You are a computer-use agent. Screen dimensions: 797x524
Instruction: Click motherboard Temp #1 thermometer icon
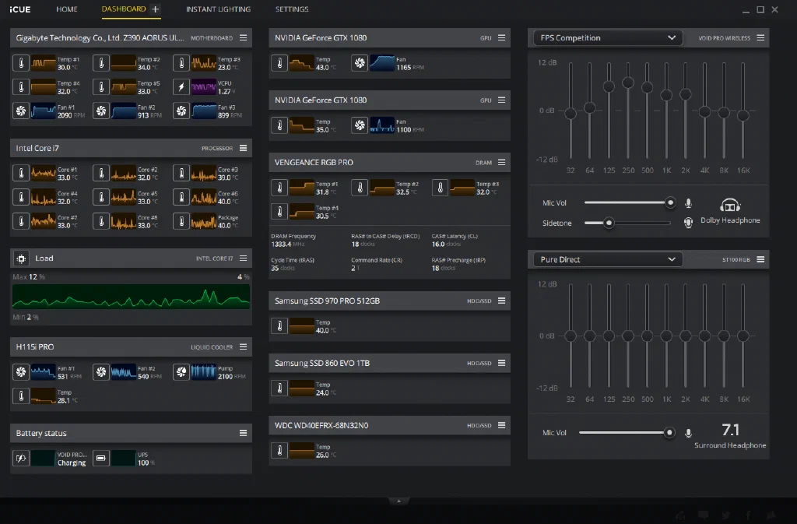(x=21, y=63)
